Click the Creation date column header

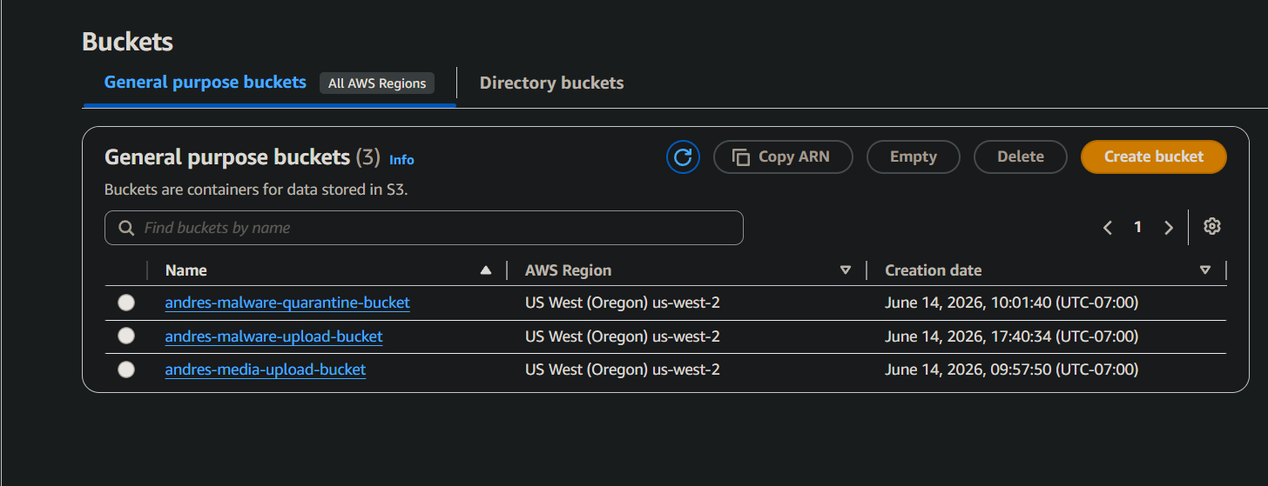point(934,270)
